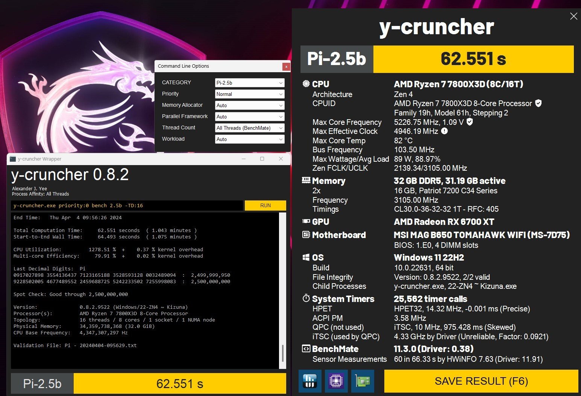Click the y-cruncher 0.8.2 wrapper heading
This screenshot has height=396, width=581.
click(70, 174)
